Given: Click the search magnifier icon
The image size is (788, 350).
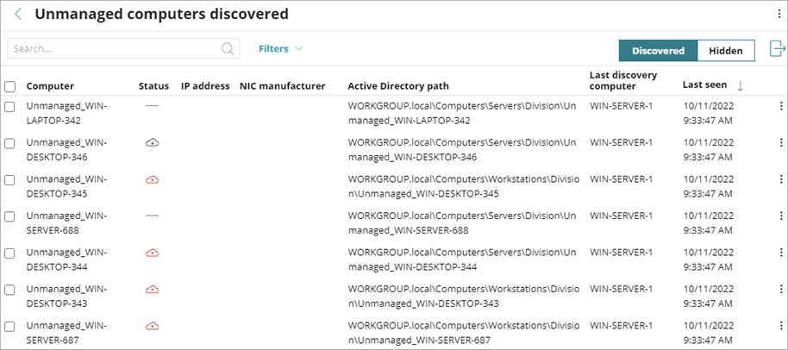Looking at the screenshot, I should click(x=228, y=49).
